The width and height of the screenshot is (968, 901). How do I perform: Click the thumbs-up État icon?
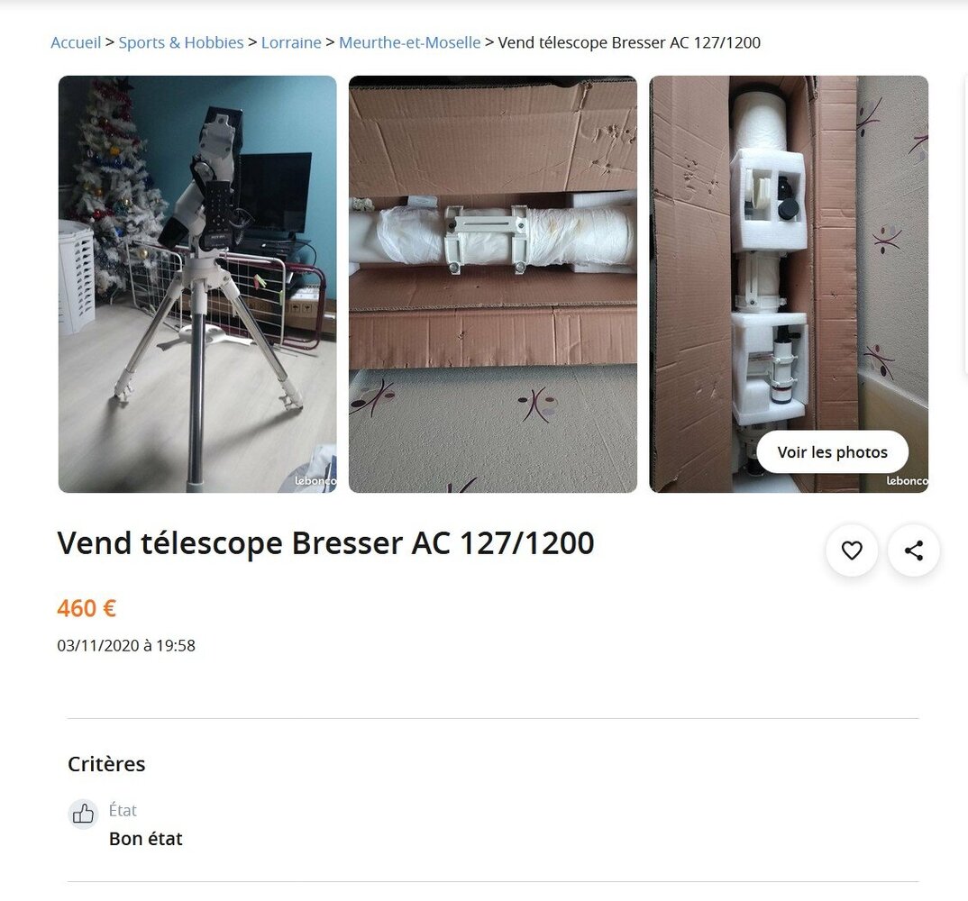[83, 814]
